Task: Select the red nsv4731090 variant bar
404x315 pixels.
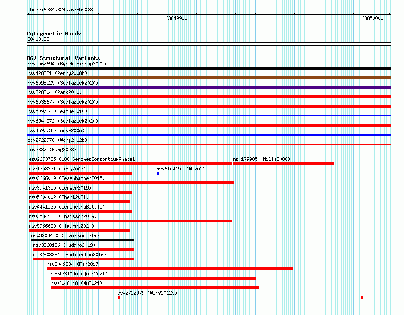Action: (x=153, y=278)
